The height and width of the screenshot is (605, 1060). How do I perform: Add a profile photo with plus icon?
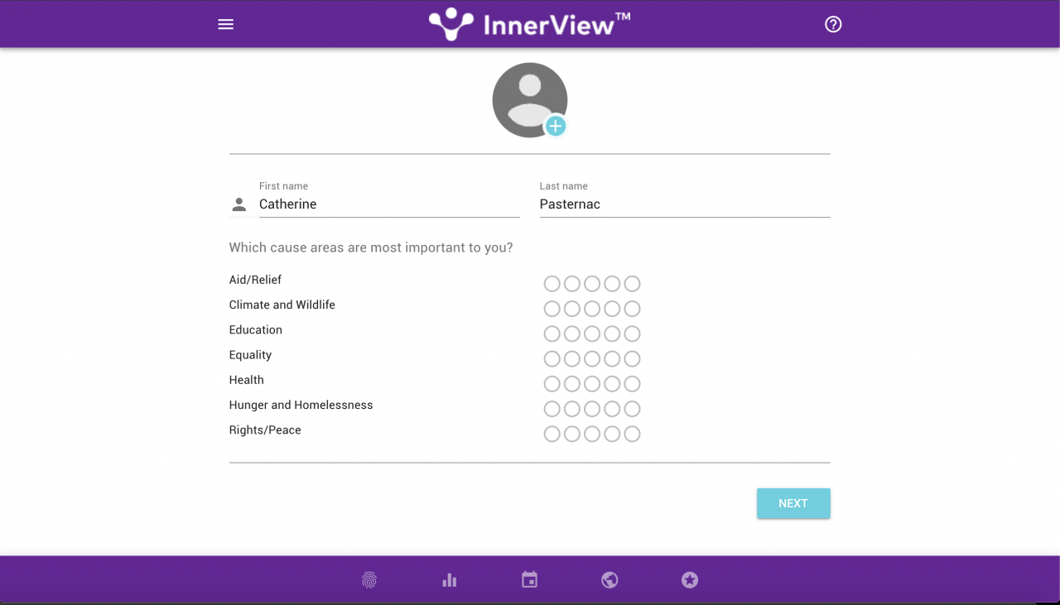click(x=555, y=126)
